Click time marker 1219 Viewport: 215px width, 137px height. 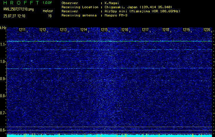186,29
